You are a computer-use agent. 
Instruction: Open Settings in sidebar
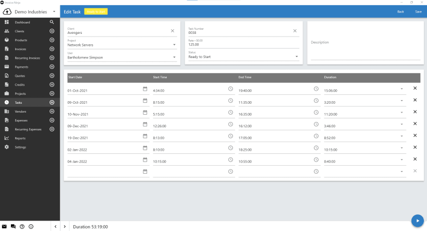click(x=20, y=147)
